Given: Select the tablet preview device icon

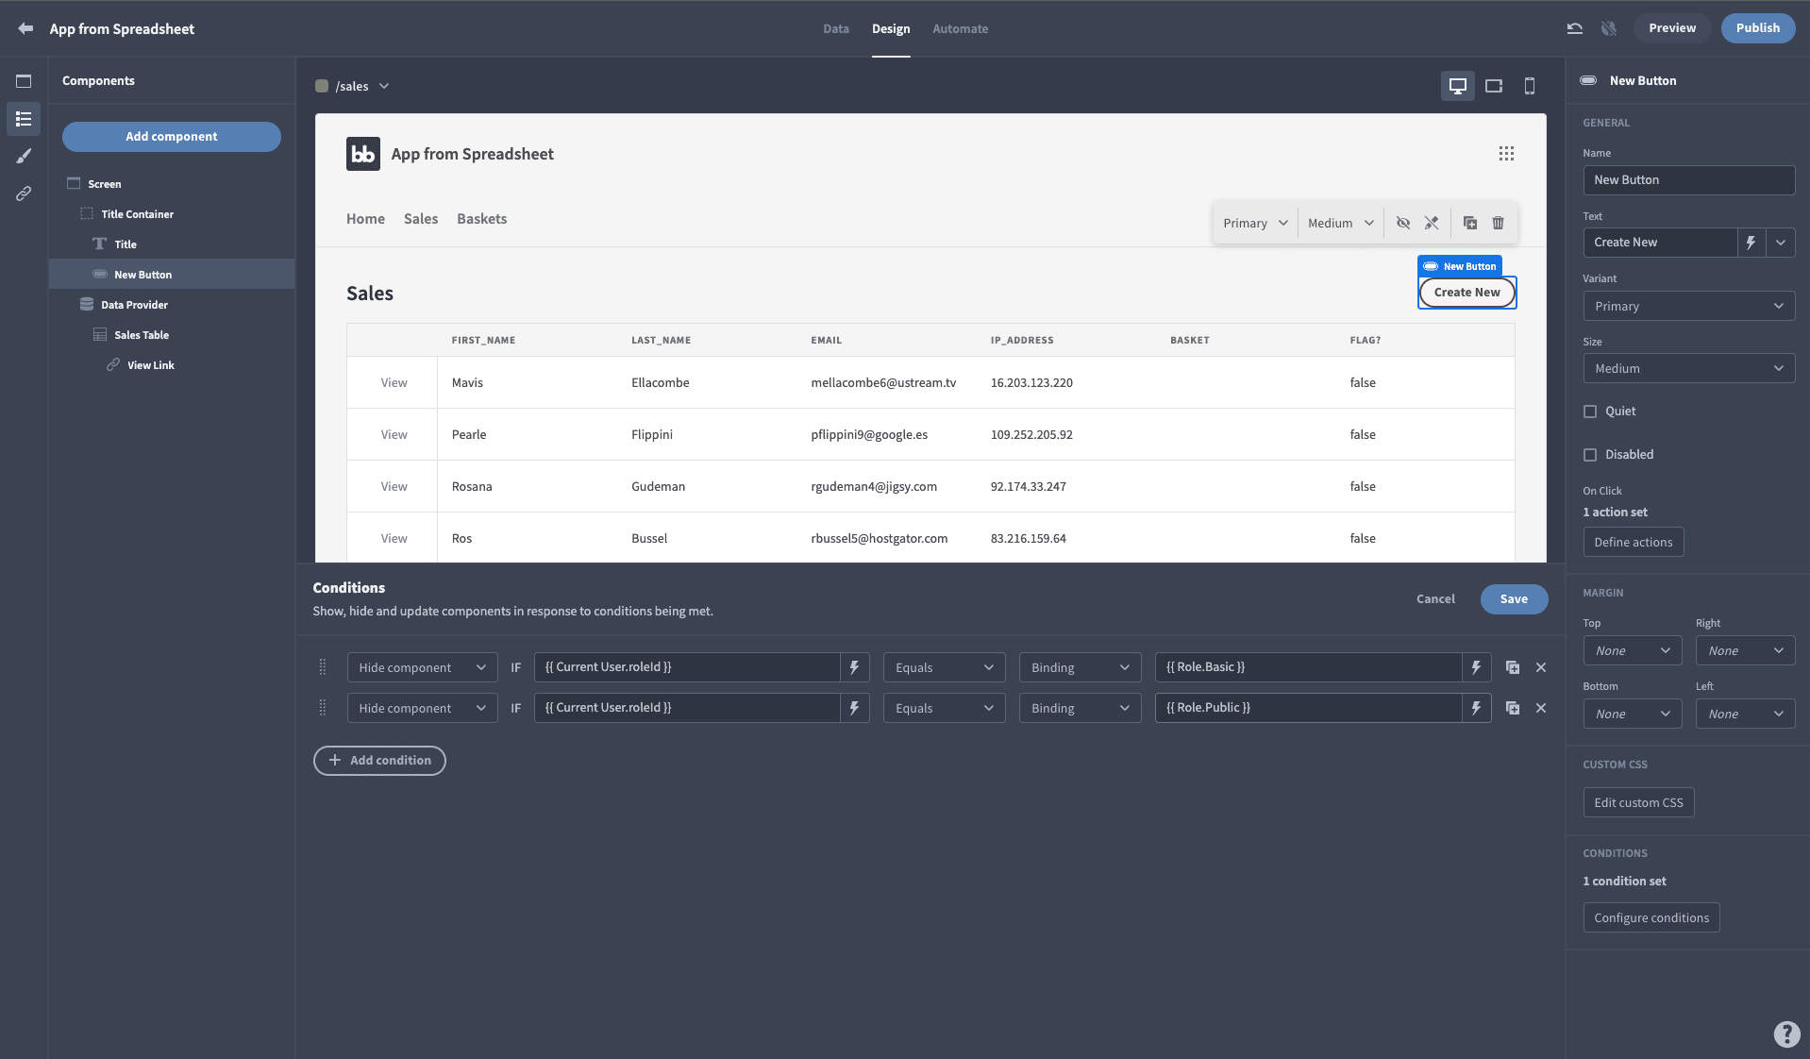Looking at the screenshot, I should (1494, 86).
